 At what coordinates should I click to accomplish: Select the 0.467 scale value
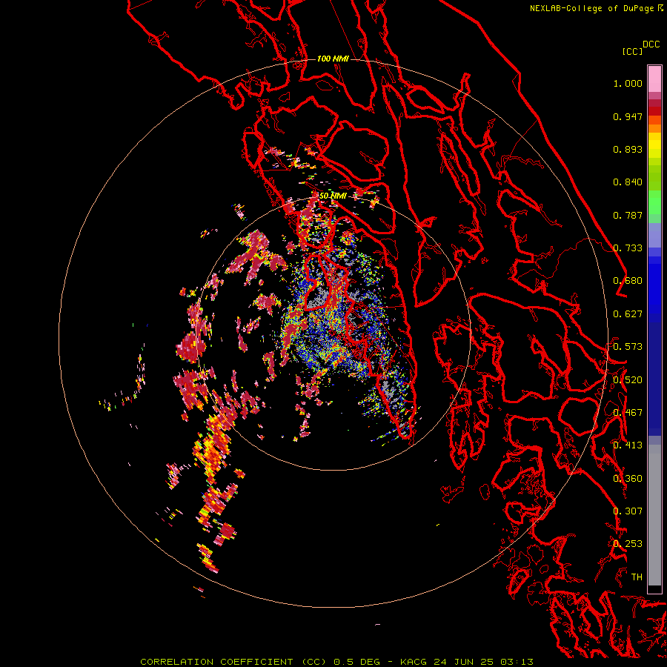click(628, 413)
